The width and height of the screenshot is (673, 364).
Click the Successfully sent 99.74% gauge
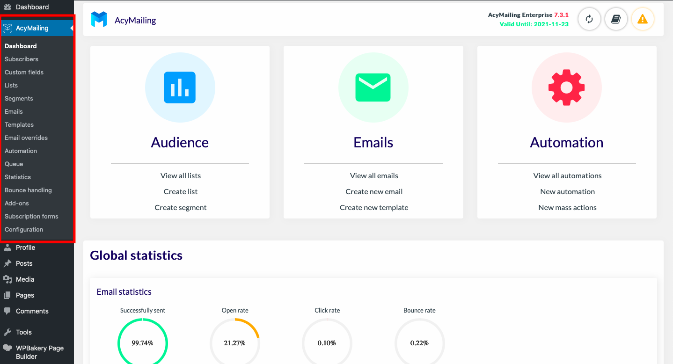(x=142, y=342)
